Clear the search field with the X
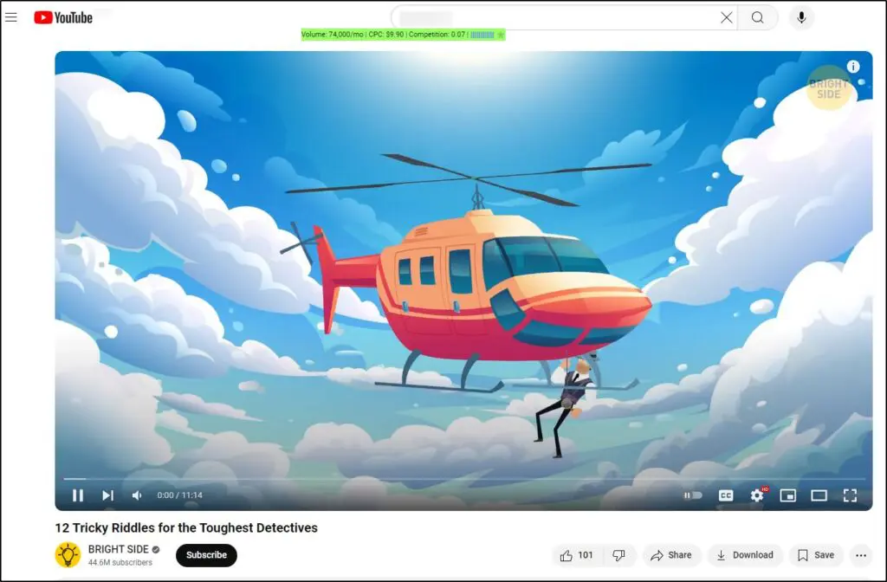Image resolution: width=887 pixels, height=582 pixels. 727,17
